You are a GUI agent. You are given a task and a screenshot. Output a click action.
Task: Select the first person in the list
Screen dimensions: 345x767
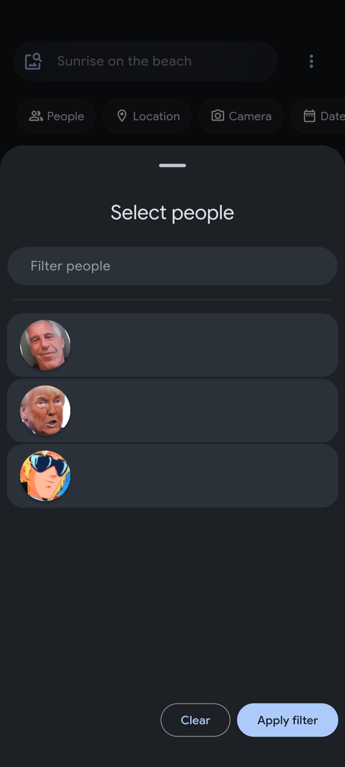click(x=172, y=344)
